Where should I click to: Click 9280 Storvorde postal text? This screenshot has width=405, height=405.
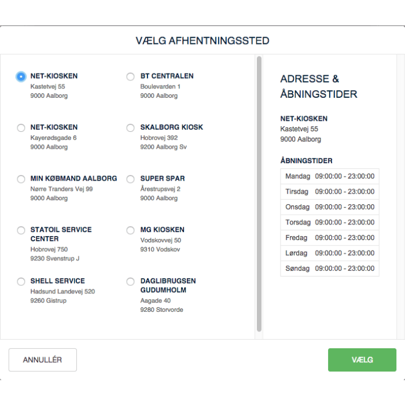[161, 310]
